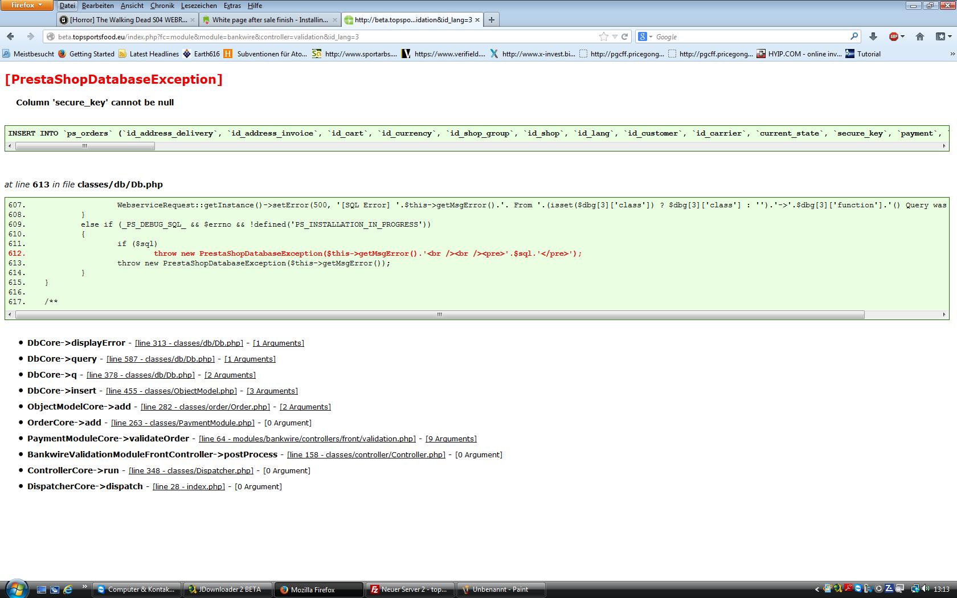Click the SQL query box right scroll arrow

[x=944, y=146]
